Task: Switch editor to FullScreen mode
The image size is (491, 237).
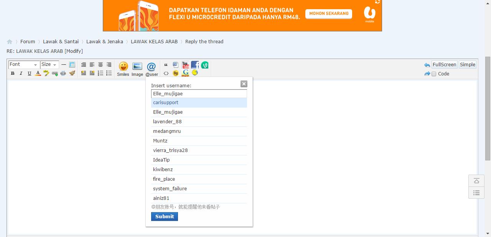Action: pos(444,64)
